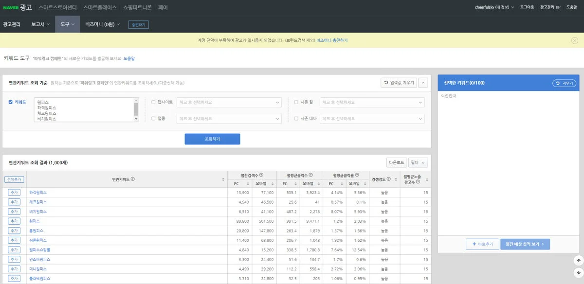Click the scroll-to-bottom arrow icon
Viewport: 584px width, 284px height.
(578, 273)
